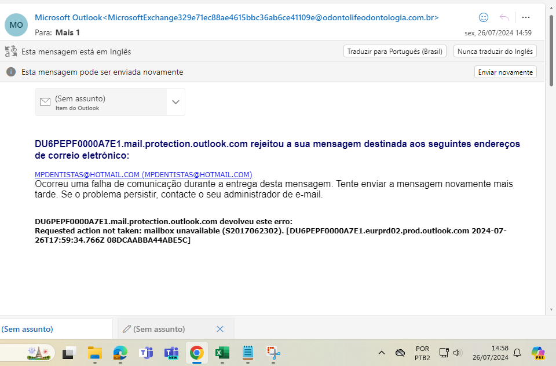556x366 pixels.
Task: Close the Sem assunto draft tab
Action: click(220, 329)
